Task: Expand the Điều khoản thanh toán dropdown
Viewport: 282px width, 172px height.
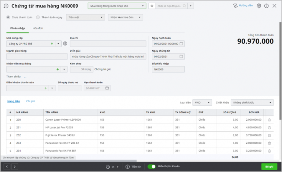Action: (x=52, y=88)
